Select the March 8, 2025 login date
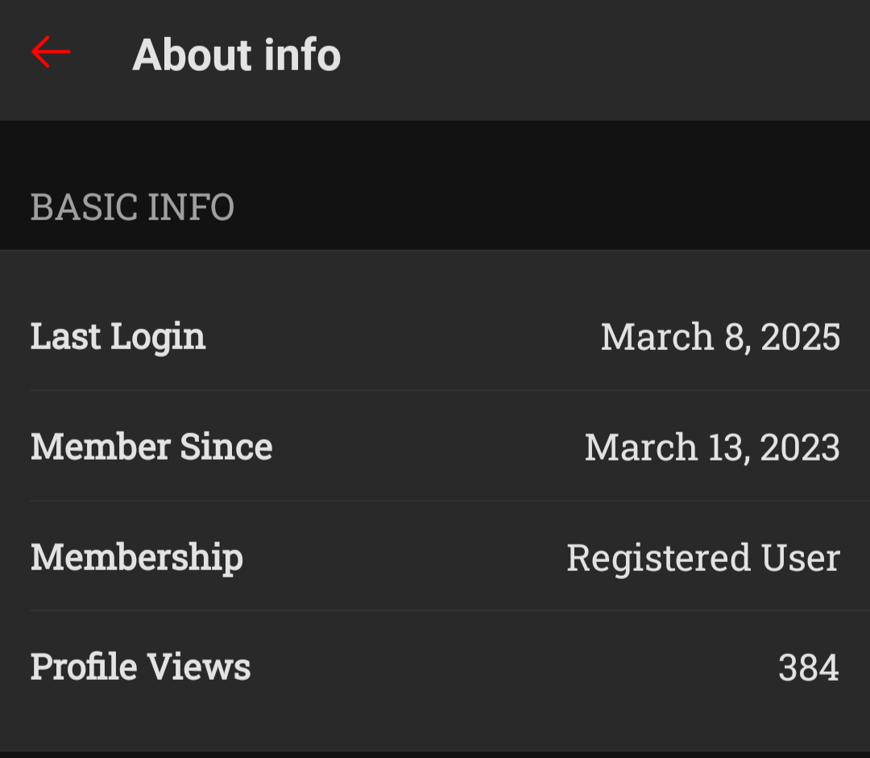This screenshot has height=758, width=870. 720,337
